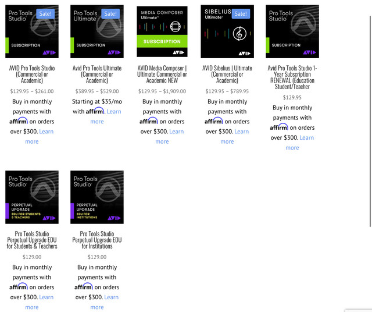Open Perpetual Upgrade EDU Students & Teachers image
Viewport: 372px width, 312px height.
click(x=32, y=197)
